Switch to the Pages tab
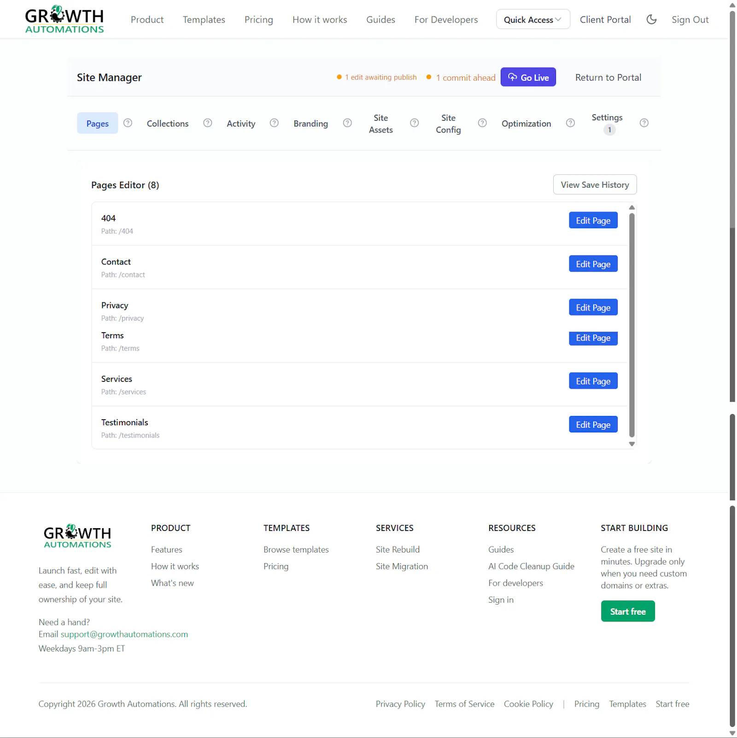Screen dimensions: 737x738 click(x=98, y=123)
